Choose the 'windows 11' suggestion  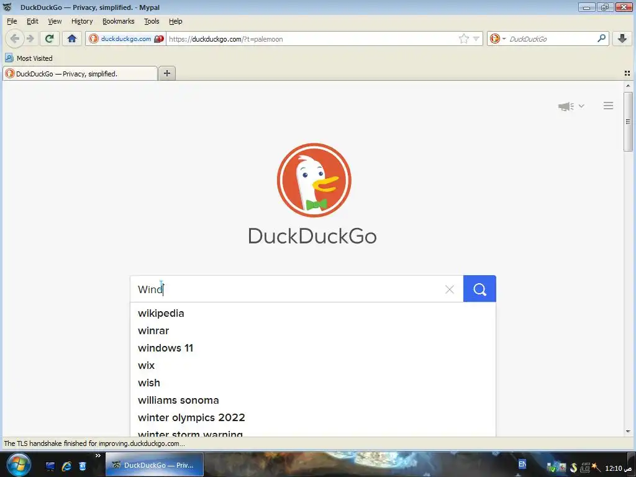[x=313, y=348]
